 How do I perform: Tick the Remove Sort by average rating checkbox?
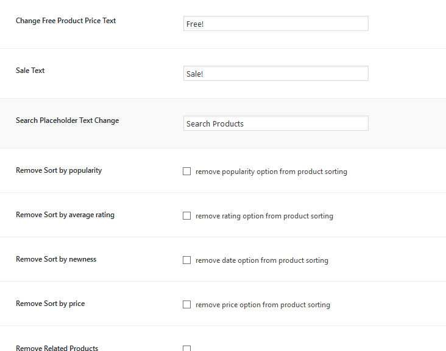(x=187, y=216)
